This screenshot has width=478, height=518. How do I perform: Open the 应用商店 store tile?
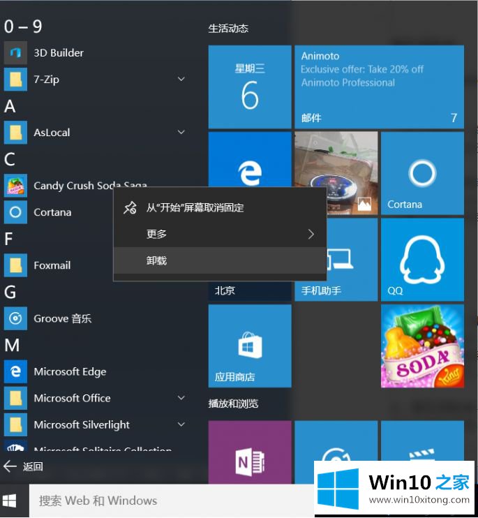pos(250,346)
